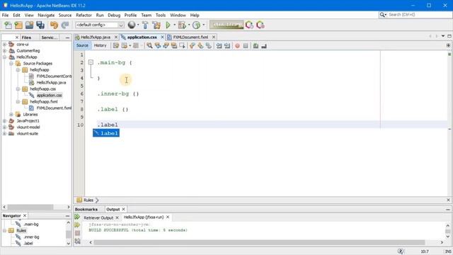Click the Find Selection magnifier icon
453x255 pixels.
149,45
